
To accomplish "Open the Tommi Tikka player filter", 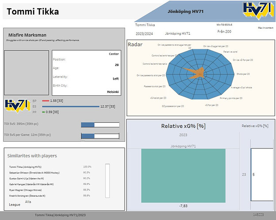I will click(x=145, y=25).
